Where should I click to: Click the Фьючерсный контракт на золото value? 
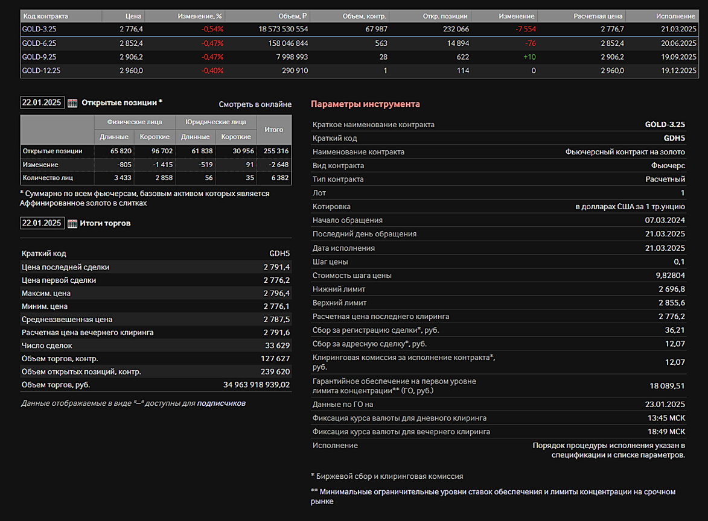(625, 152)
